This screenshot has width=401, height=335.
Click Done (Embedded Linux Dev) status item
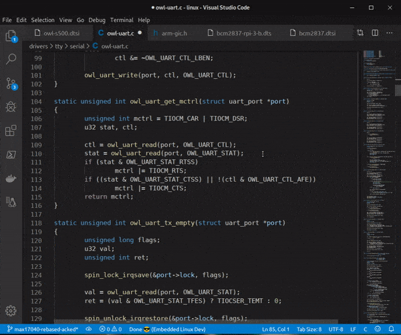tap(167, 329)
